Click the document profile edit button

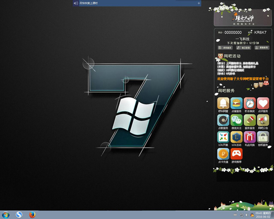point(225,47)
